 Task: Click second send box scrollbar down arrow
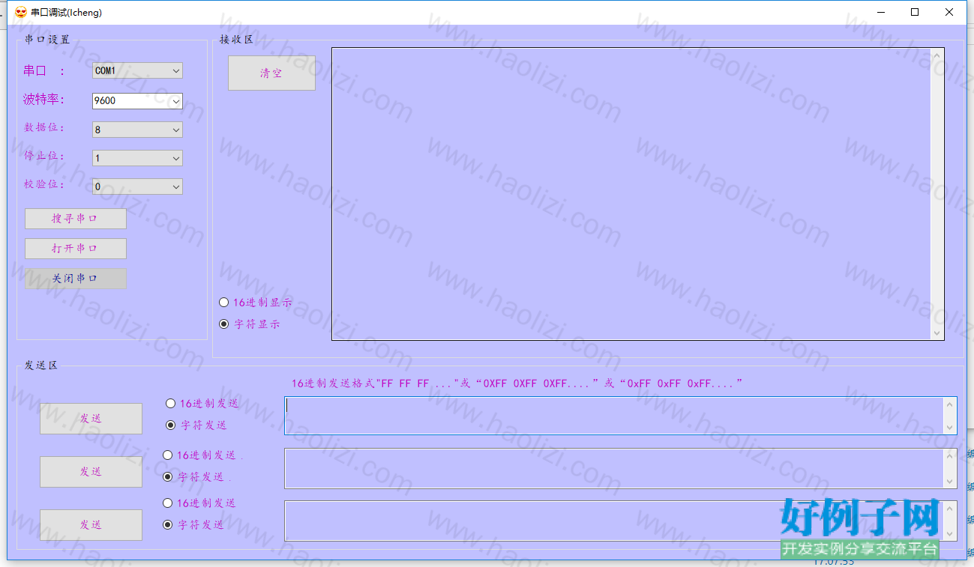pyautogui.click(x=950, y=482)
